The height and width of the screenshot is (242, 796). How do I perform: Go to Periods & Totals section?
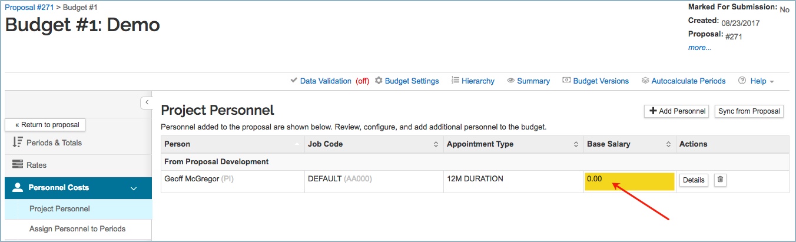[55, 143]
